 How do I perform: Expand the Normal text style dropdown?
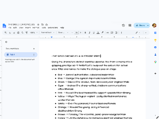pos(48,32)
